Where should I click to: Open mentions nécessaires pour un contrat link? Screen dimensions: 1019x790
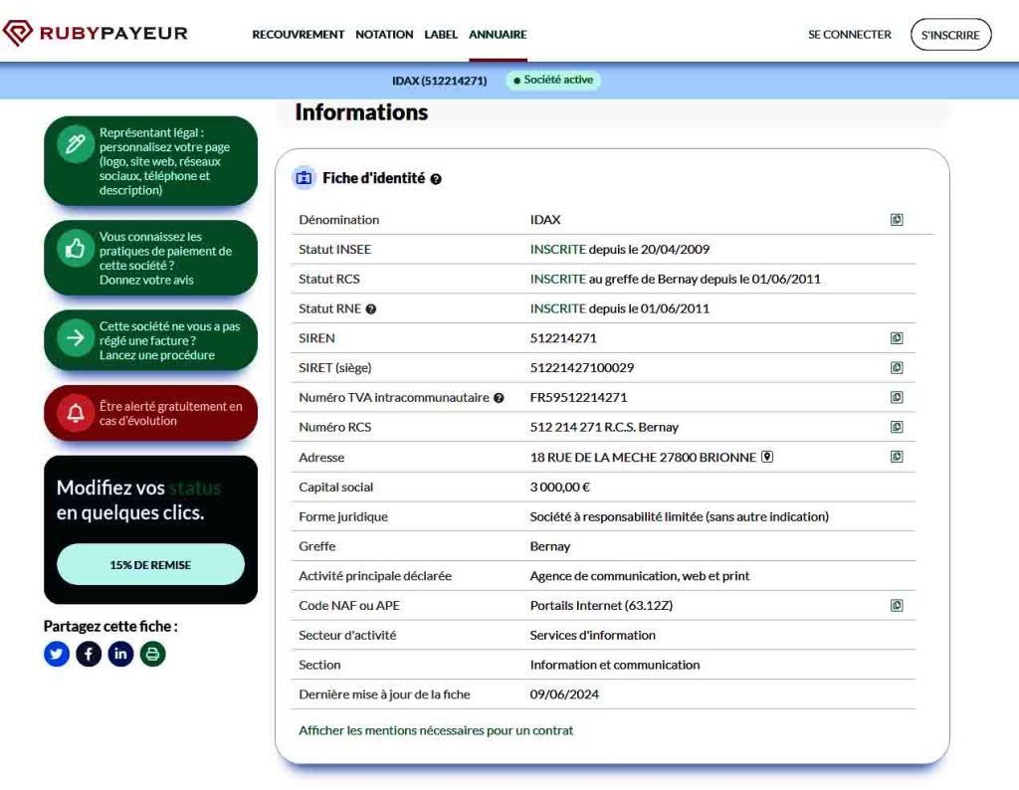point(436,730)
